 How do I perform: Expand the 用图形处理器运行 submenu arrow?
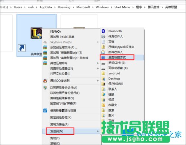coord(98,69)
